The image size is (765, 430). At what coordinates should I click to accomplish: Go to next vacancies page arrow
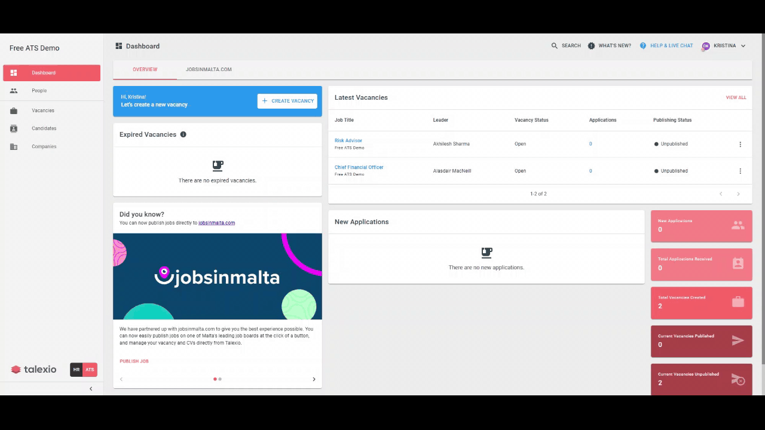(x=738, y=194)
